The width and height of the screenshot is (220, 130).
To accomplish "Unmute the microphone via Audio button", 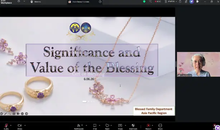I will coord(6,126).
